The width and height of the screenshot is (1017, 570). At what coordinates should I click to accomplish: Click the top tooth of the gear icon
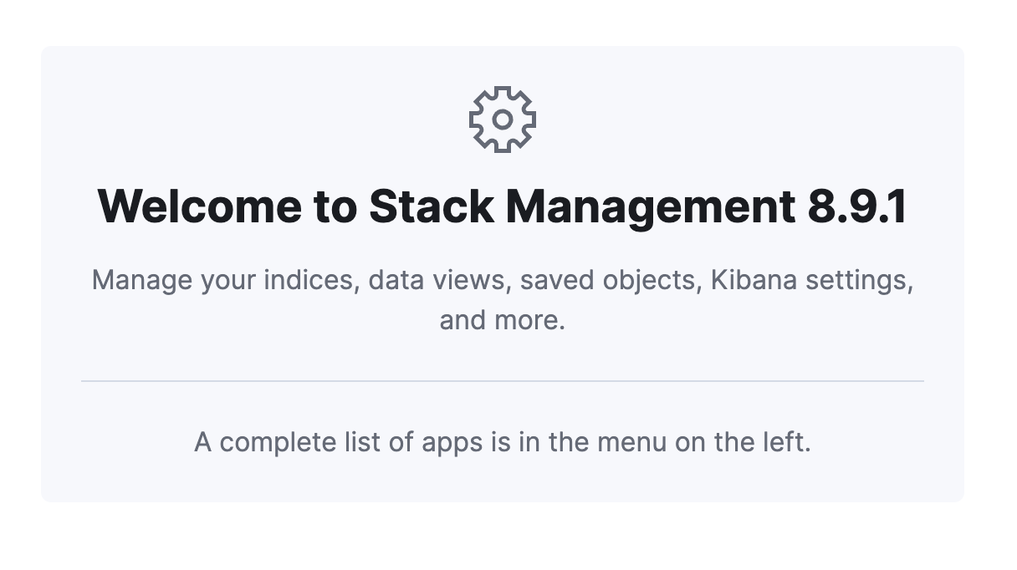click(503, 89)
